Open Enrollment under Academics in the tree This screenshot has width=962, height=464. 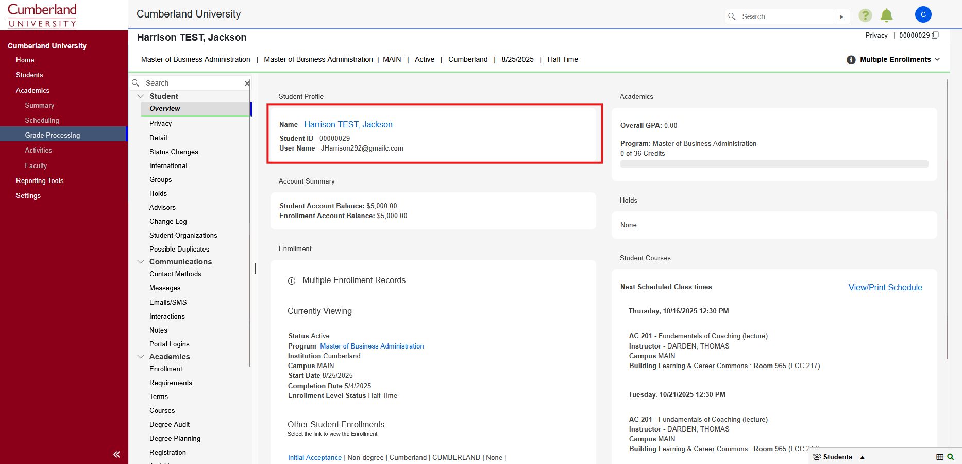(166, 369)
